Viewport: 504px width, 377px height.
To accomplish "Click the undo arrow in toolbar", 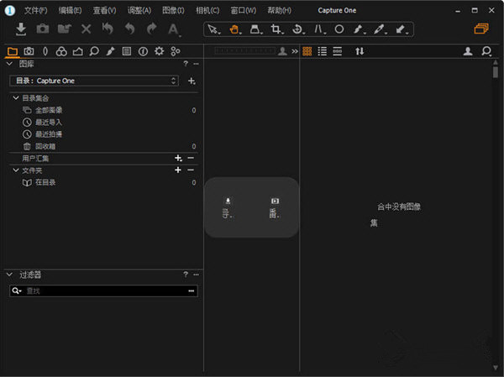I will pos(129,29).
